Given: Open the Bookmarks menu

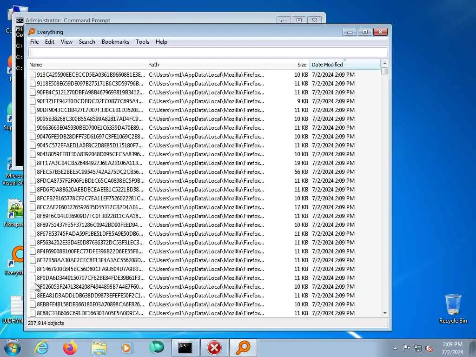Looking at the screenshot, I should pyautogui.click(x=115, y=42).
